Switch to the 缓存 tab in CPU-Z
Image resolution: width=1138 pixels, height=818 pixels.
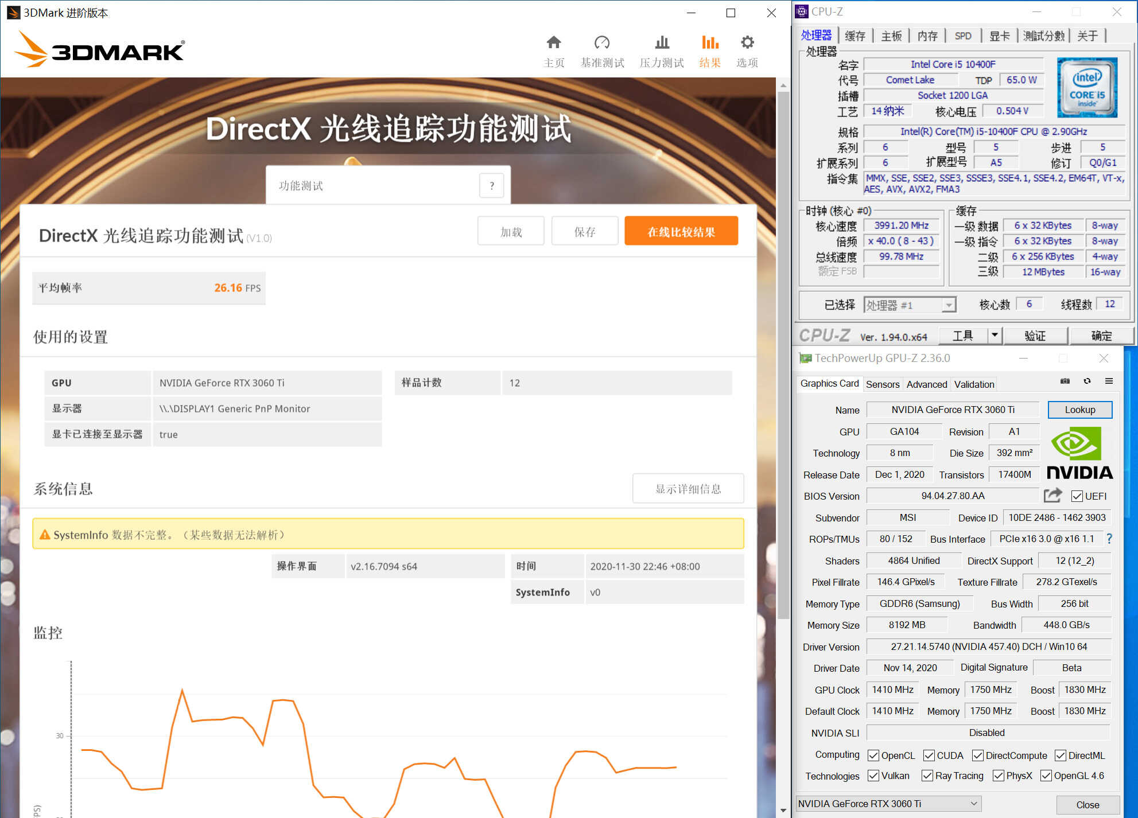(855, 36)
